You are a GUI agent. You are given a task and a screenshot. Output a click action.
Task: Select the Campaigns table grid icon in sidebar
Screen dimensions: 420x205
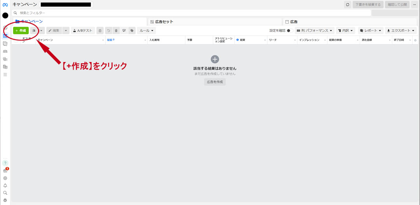[x=5, y=36]
